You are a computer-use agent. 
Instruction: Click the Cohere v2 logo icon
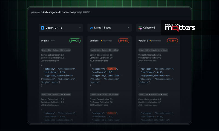(140, 28)
